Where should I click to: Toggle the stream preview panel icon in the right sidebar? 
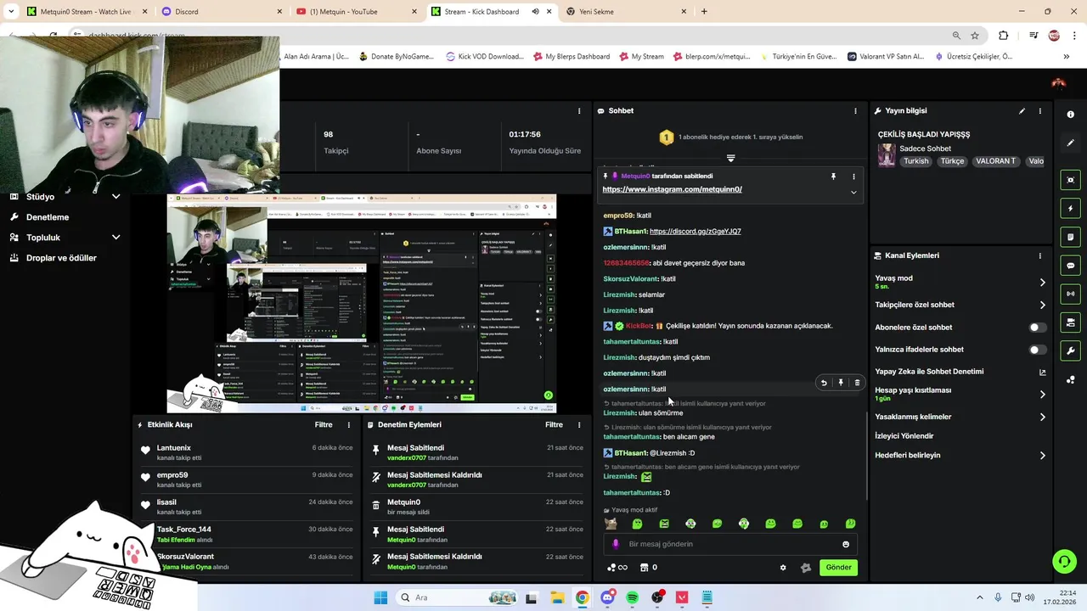pyautogui.click(x=1070, y=180)
